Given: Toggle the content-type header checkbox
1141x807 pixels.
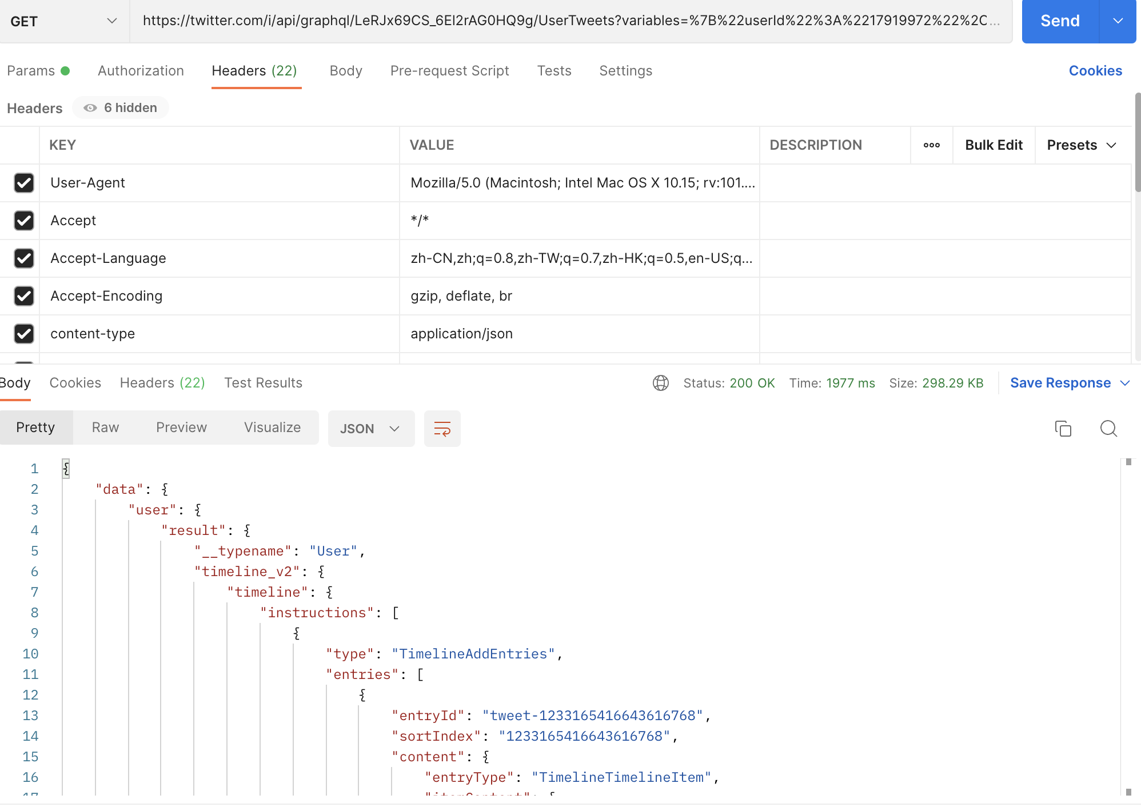Looking at the screenshot, I should 24,334.
